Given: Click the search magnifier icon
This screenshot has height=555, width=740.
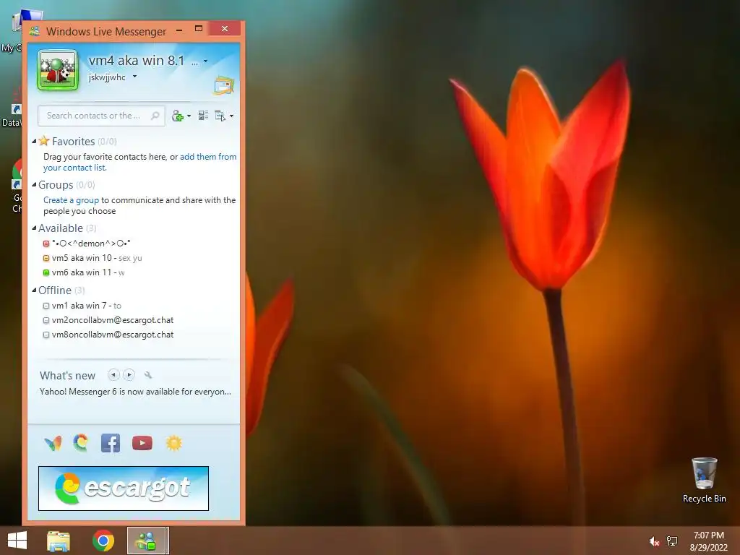Looking at the screenshot, I should coord(155,116).
